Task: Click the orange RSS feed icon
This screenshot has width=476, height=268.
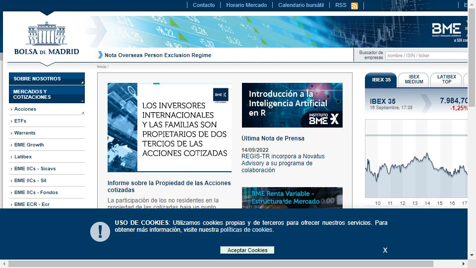Action: coord(354,6)
